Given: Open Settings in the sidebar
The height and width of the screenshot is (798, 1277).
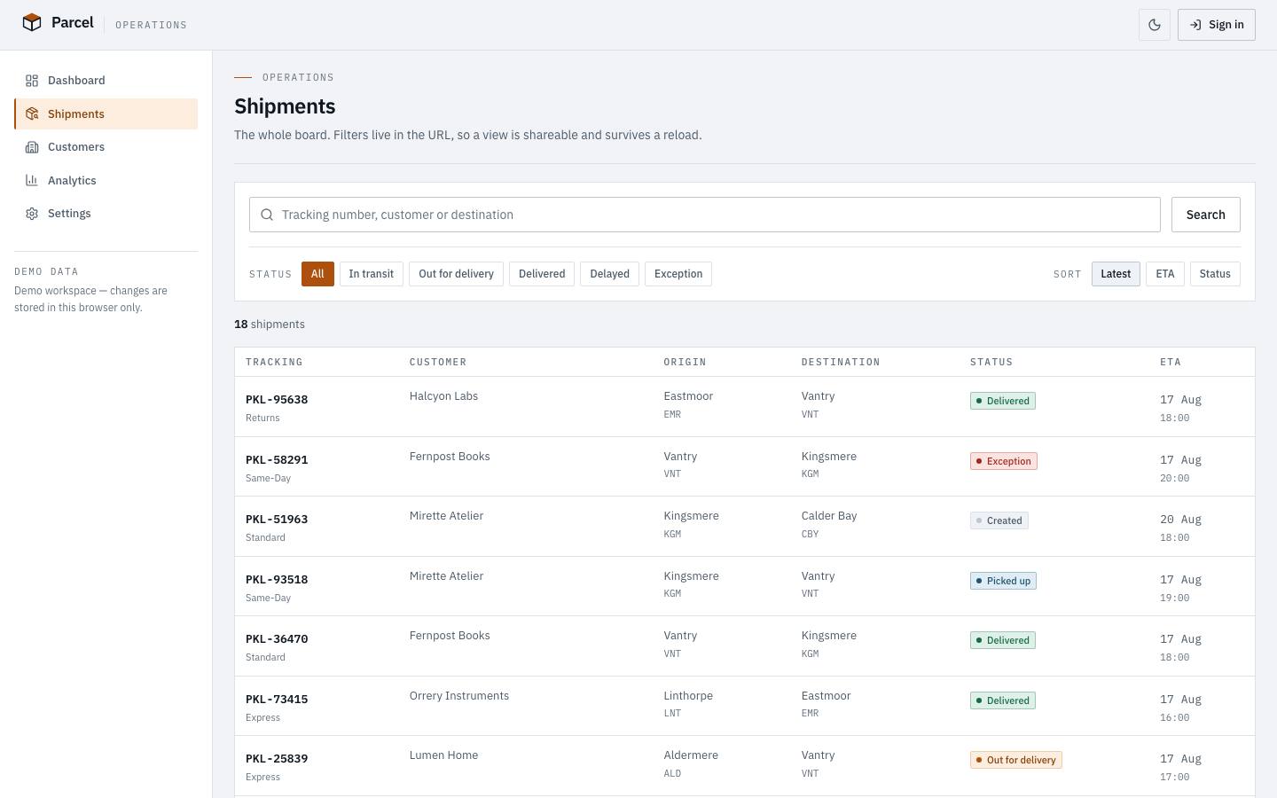Looking at the screenshot, I should click(x=106, y=214).
